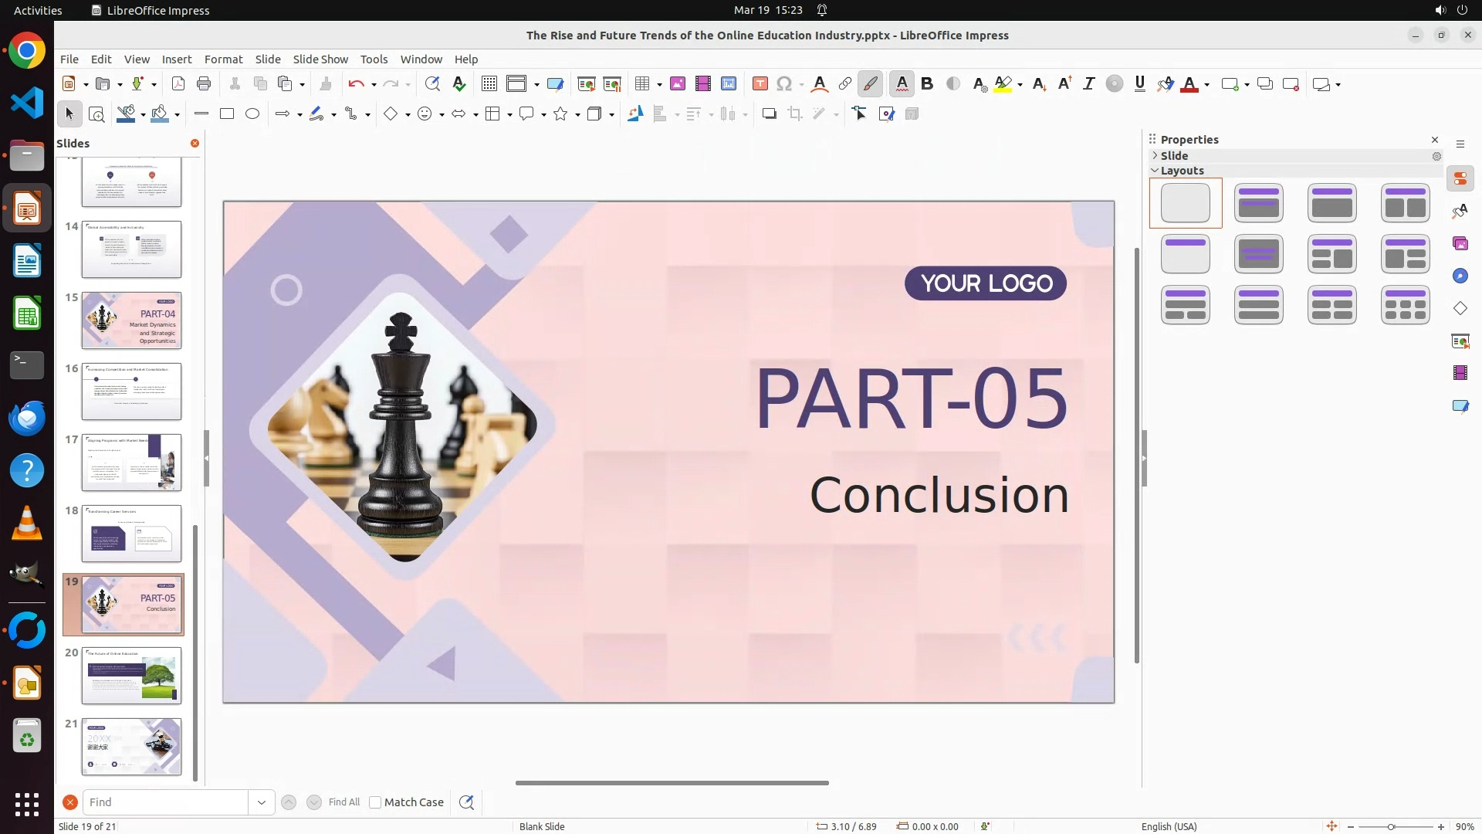This screenshot has height=834, width=1482.
Task: Click the Insert Image icon
Action: 678,84
